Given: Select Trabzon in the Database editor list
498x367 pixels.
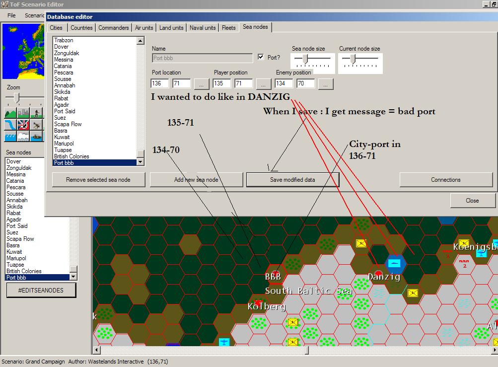Looking at the screenshot, I should pyautogui.click(x=64, y=40).
